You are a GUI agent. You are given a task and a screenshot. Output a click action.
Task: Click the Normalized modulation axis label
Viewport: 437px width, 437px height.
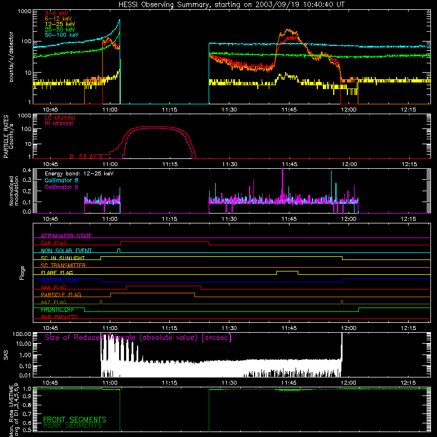click(14, 191)
